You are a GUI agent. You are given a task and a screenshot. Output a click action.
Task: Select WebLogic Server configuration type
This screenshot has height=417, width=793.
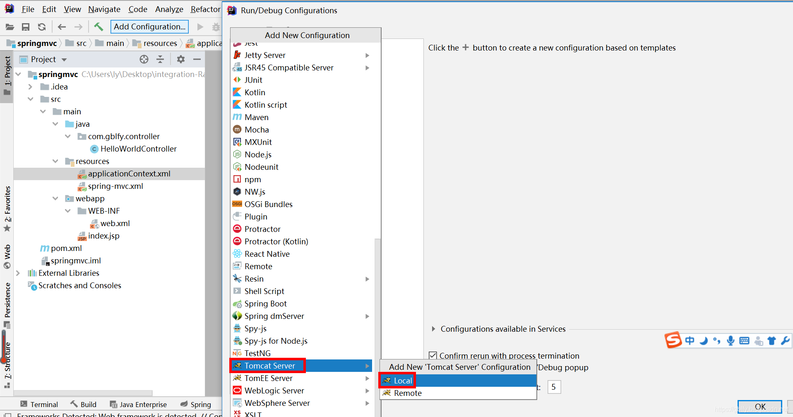click(x=301, y=390)
